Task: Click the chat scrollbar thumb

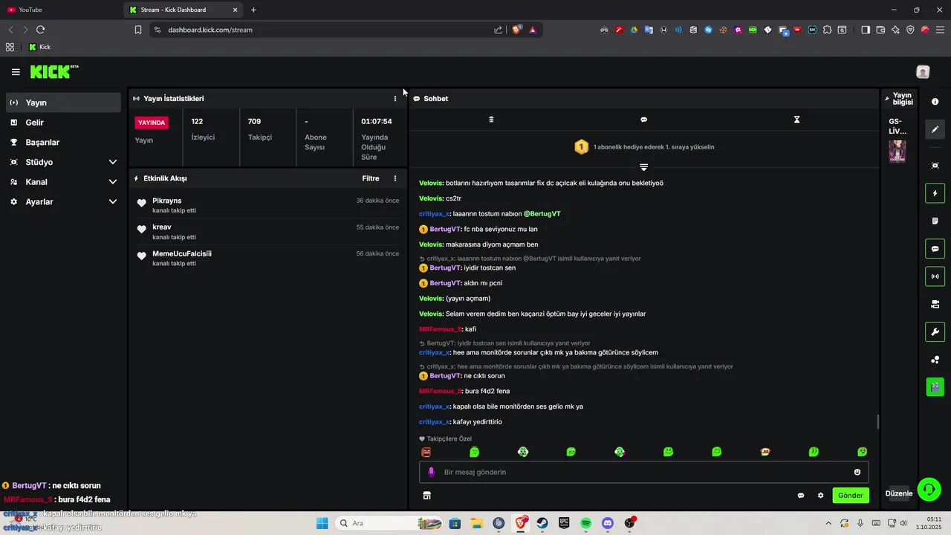Action: tap(877, 421)
